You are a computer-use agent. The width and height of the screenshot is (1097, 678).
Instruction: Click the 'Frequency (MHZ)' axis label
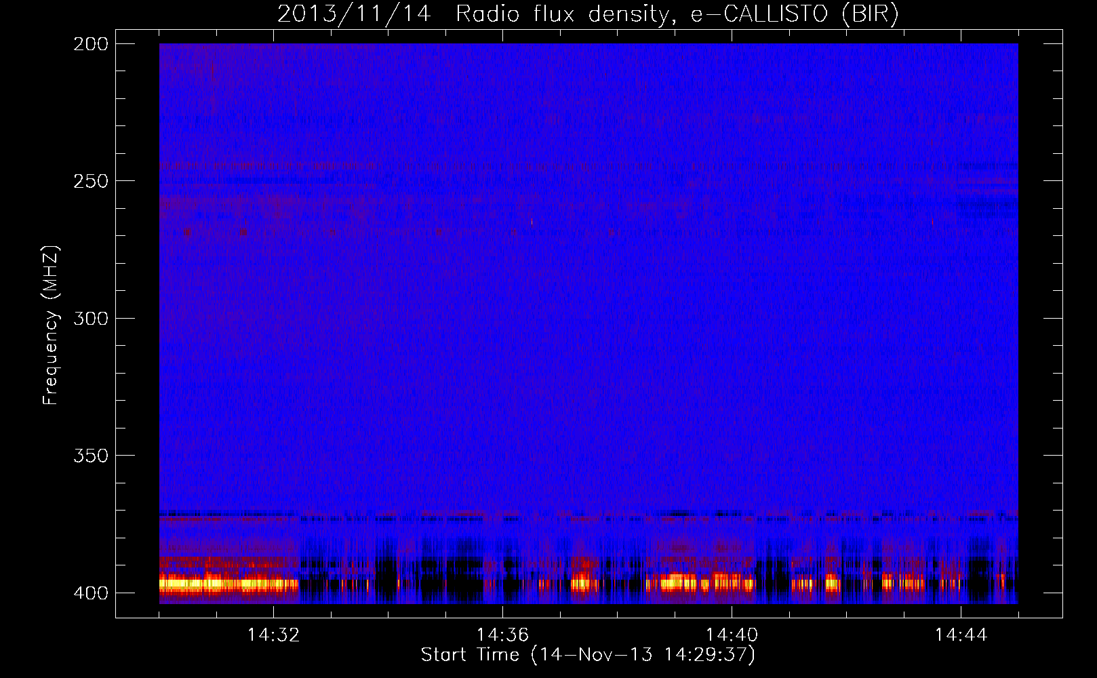pos(51,325)
